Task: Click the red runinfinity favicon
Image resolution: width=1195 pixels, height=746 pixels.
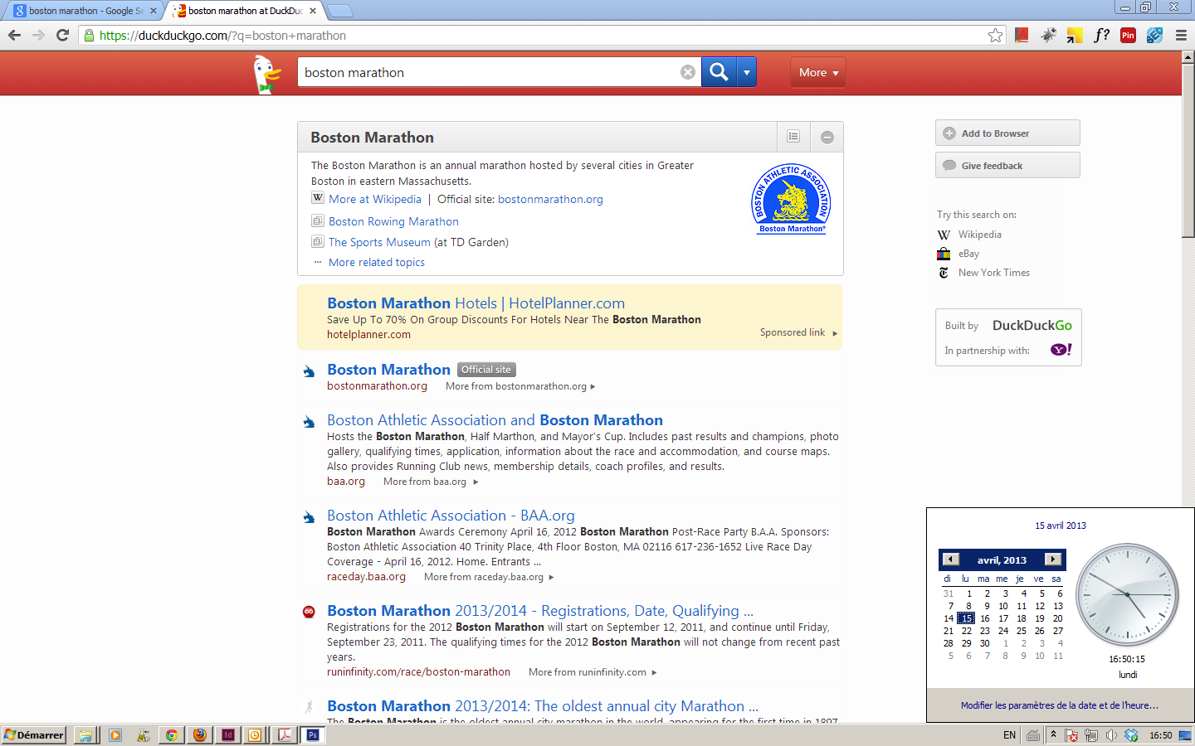Action: (x=309, y=612)
